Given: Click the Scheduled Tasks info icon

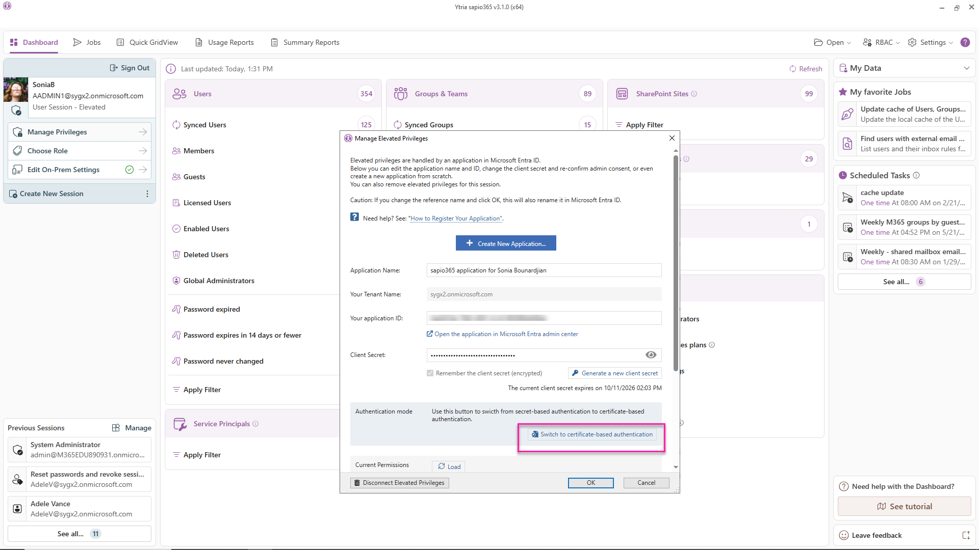Looking at the screenshot, I should pos(916,175).
